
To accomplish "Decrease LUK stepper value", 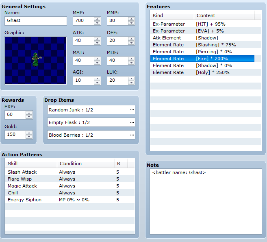I will pos(131,83).
